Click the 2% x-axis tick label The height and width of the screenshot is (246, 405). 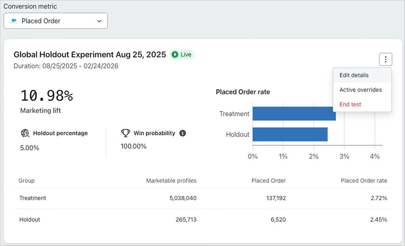pos(314,157)
